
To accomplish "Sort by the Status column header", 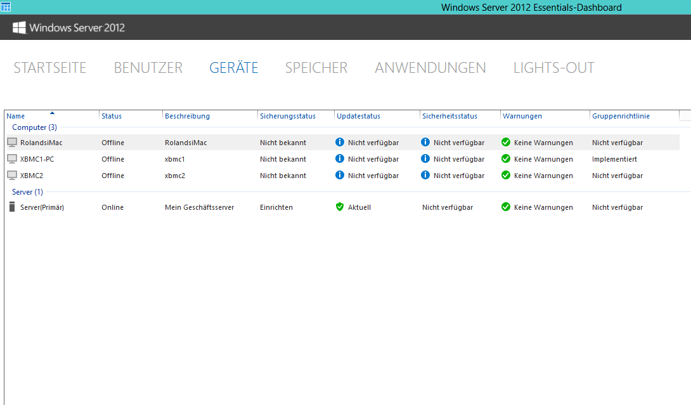I will 112,116.
